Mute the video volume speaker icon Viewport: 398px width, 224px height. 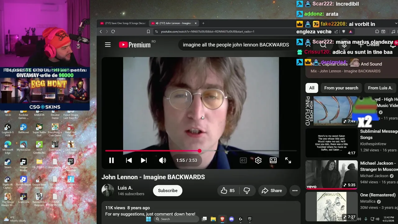(162, 160)
